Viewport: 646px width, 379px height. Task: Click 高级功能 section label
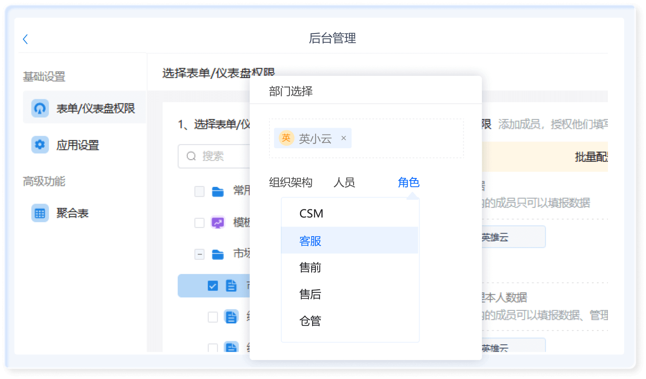(44, 181)
